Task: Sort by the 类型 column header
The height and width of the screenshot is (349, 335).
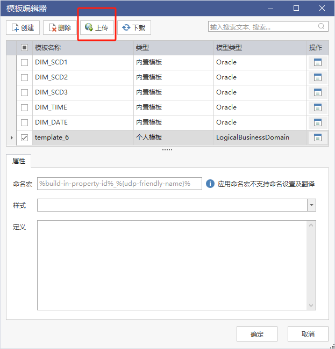Action: pyautogui.click(x=174, y=48)
